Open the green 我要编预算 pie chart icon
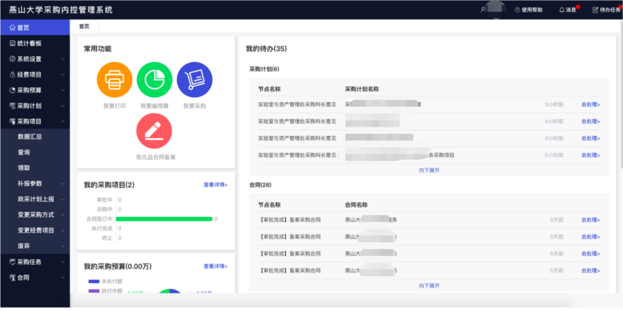 pyautogui.click(x=155, y=80)
